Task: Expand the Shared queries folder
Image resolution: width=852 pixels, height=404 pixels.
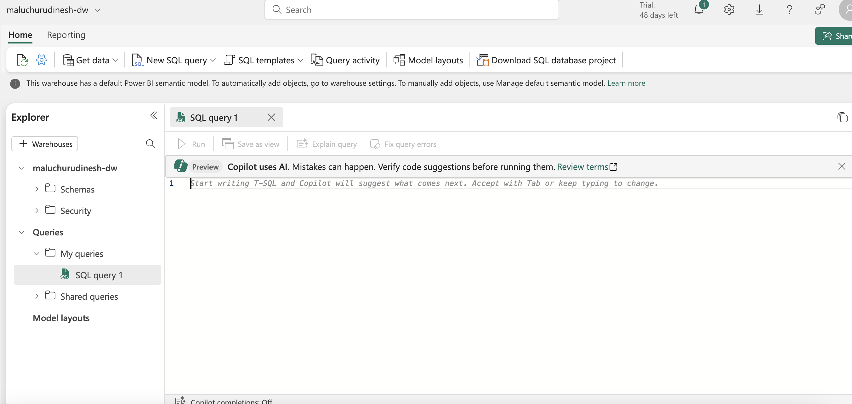Action: click(37, 296)
